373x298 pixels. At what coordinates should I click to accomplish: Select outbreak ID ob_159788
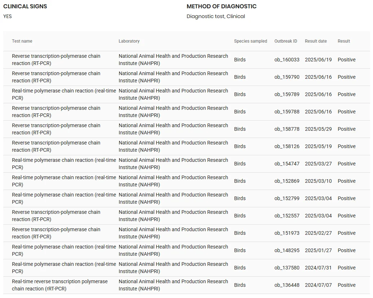pyautogui.click(x=287, y=112)
